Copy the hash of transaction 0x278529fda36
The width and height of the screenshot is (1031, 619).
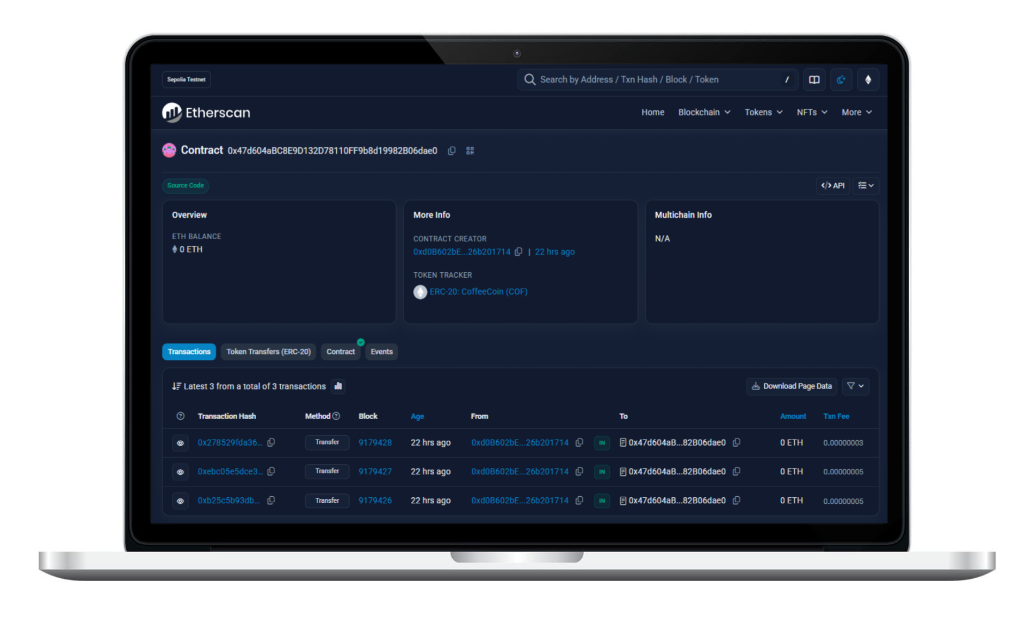(271, 442)
